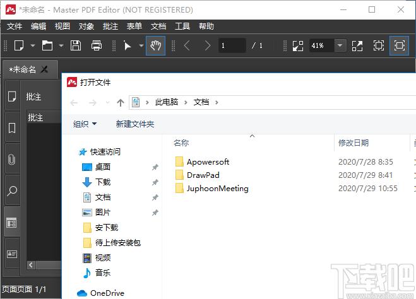Click the zoom in icon right of 41%
Image resolution: width=416 pixels, height=299 pixels.
click(x=357, y=45)
